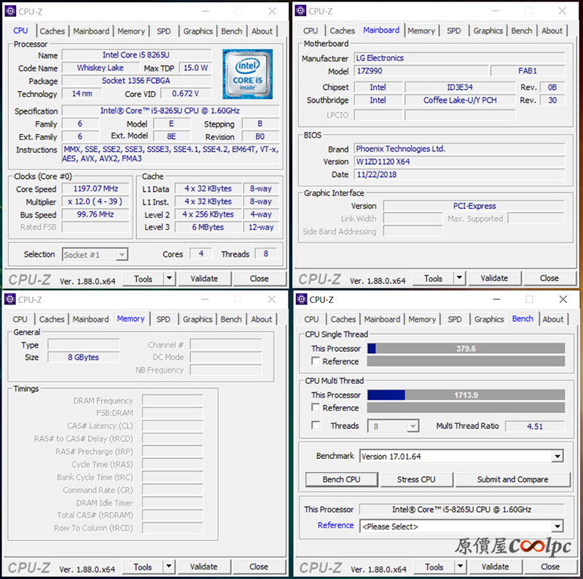Click motherboard Model value 17Z990

click(x=421, y=71)
